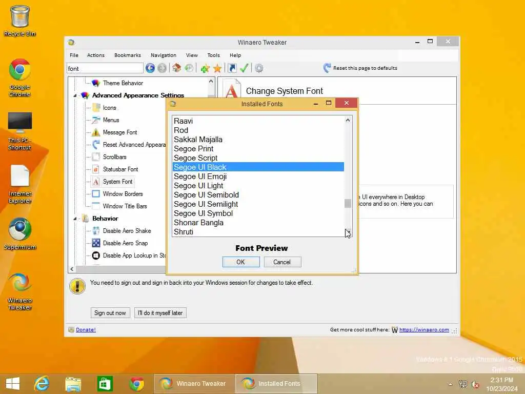Click font list scrollbar down arrow
Viewport: 525px width, 394px height.
pyautogui.click(x=348, y=232)
